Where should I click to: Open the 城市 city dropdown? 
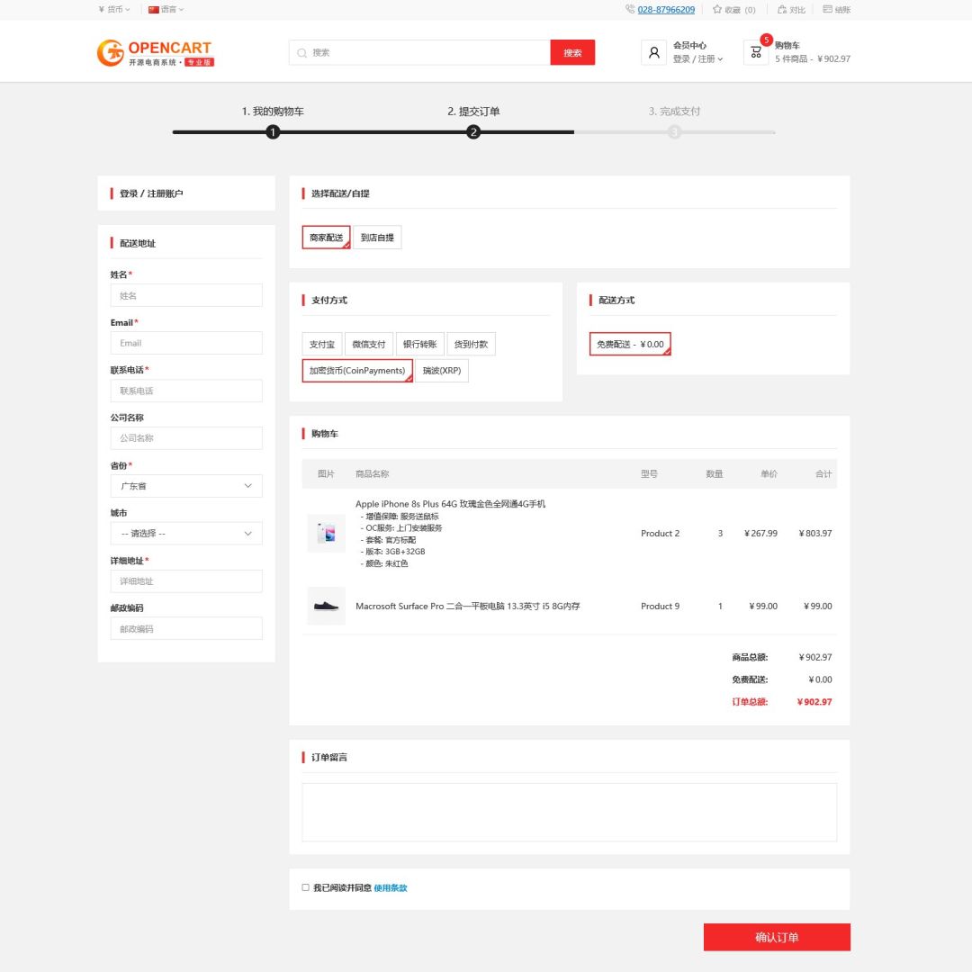tap(186, 533)
